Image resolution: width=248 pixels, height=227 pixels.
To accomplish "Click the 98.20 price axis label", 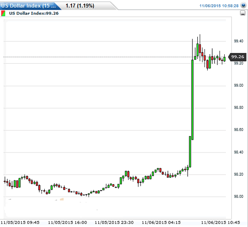I will 238,174.
